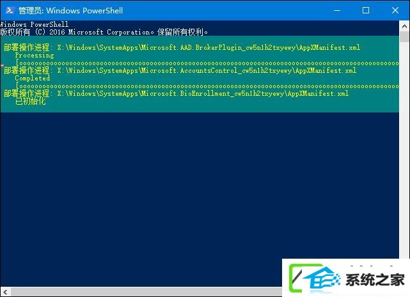Click the 已初始化 status text

pos(30,101)
